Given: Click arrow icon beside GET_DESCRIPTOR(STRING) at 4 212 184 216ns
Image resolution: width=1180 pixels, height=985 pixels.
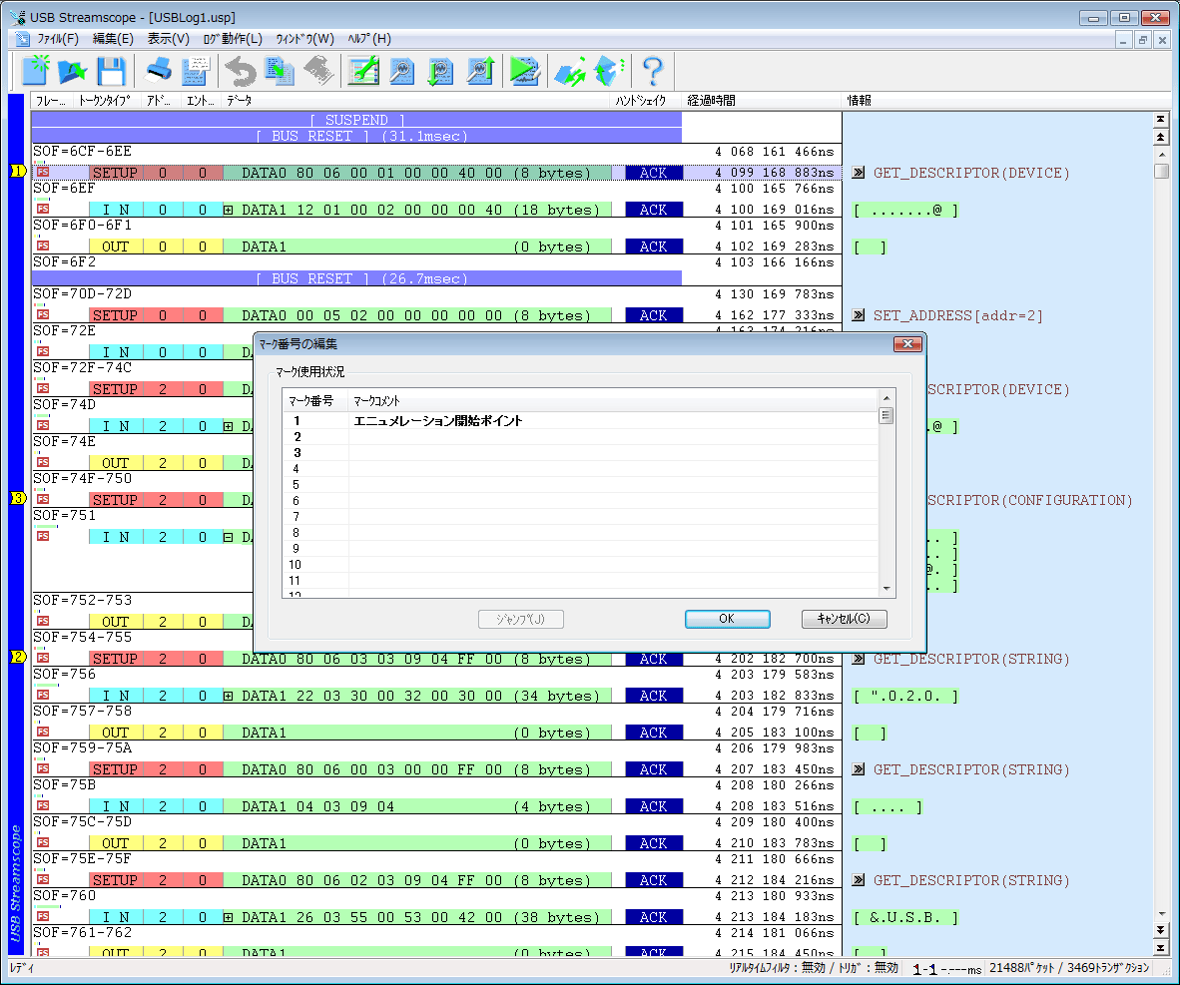Looking at the screenshot, I should point(858,879).
